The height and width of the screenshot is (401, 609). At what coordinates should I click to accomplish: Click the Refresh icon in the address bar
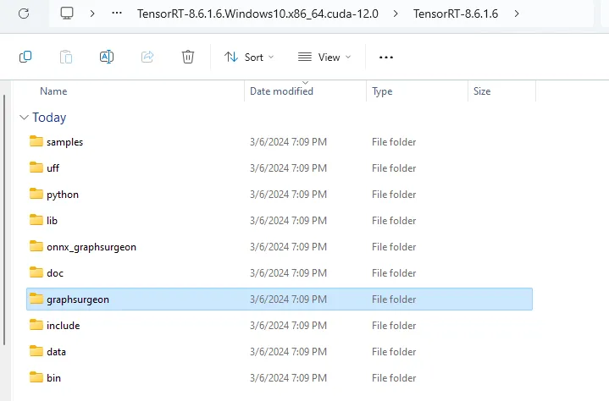coord(24,14)
